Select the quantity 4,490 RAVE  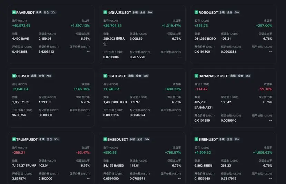pos(20,39)
